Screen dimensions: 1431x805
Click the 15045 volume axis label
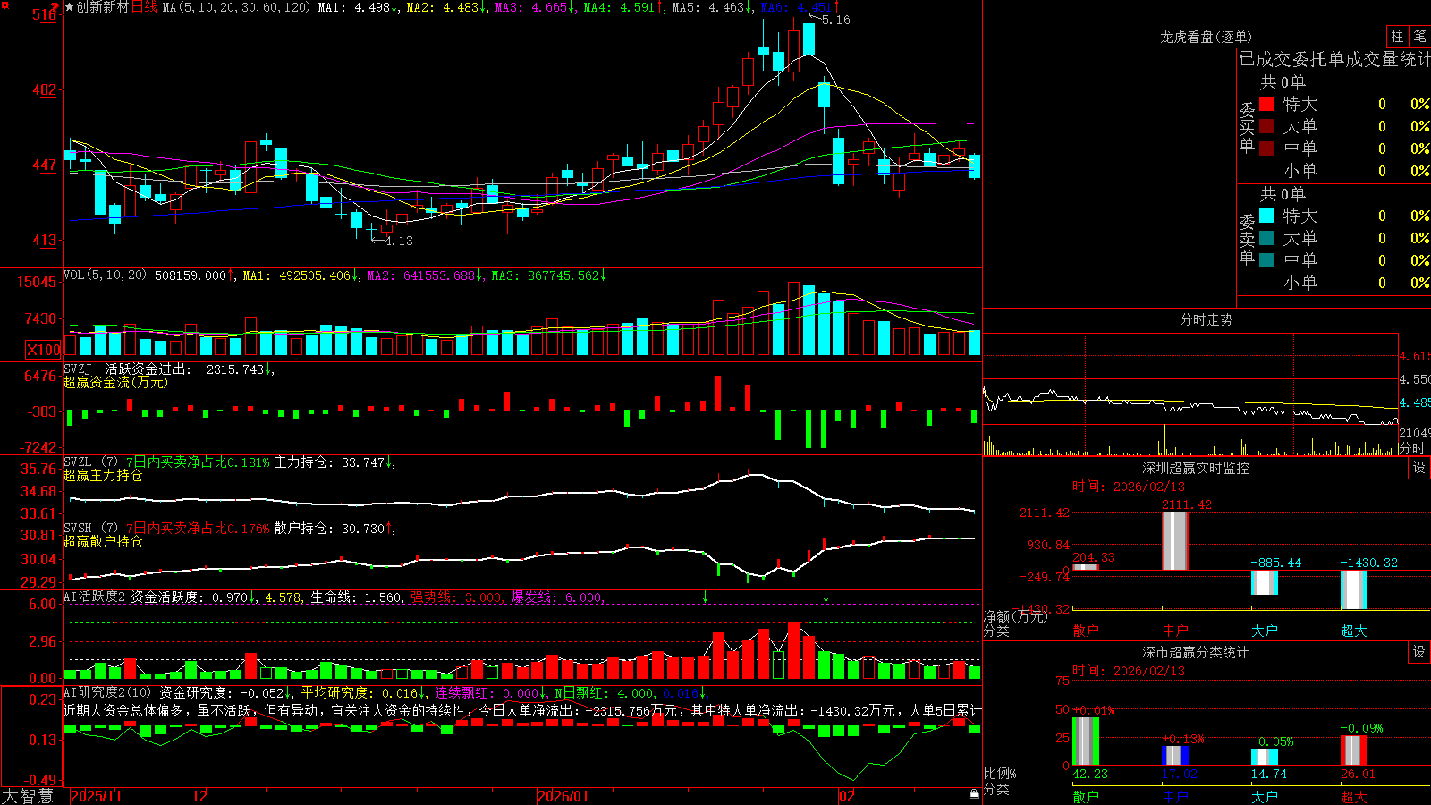(x=37, y=282)
